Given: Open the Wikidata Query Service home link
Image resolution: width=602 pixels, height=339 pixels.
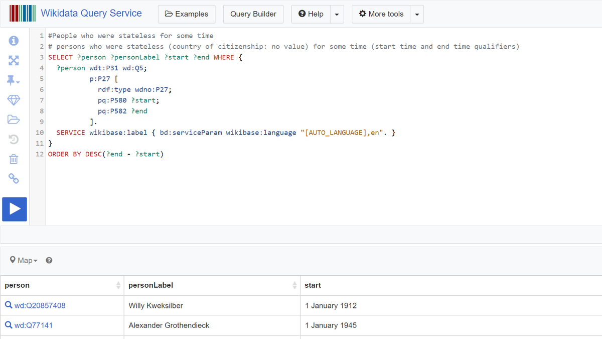Looking at the screenshot, I should tap(91, 14).
